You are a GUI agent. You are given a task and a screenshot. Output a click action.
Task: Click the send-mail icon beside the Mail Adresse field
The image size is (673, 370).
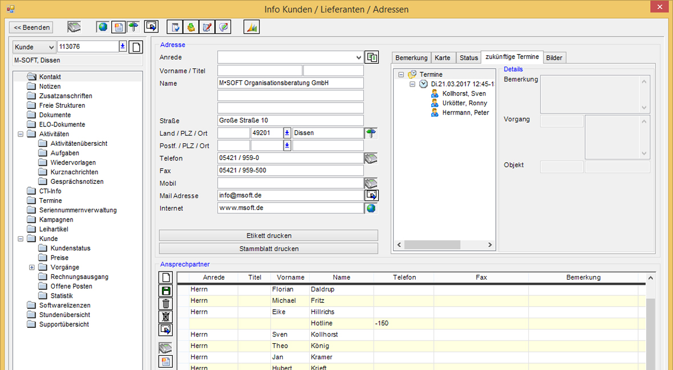pos(371,195)
